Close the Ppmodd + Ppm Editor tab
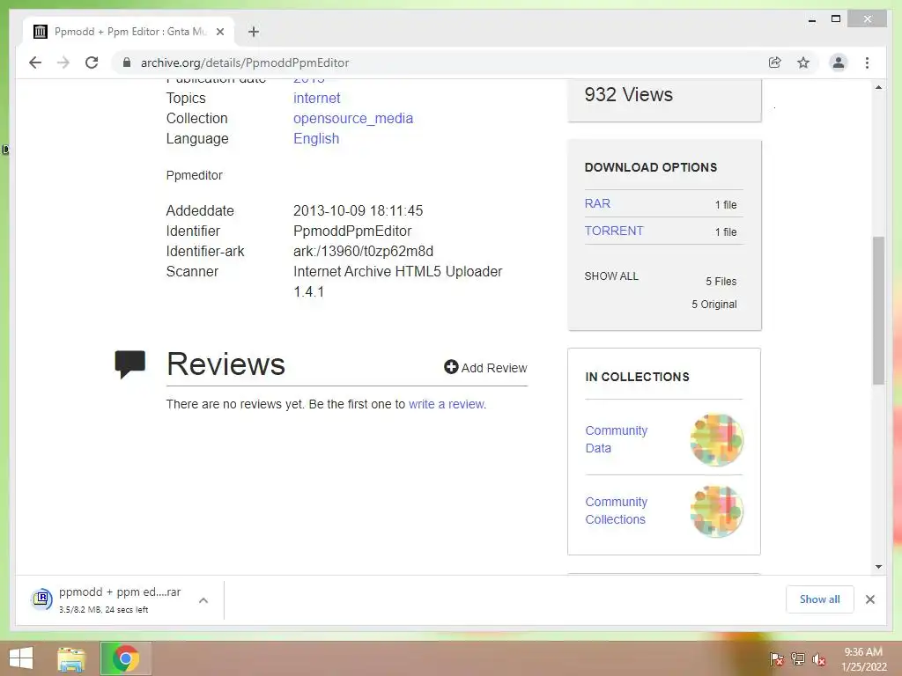Viewport: 902px width, 676px height. [x=219, y=32]
